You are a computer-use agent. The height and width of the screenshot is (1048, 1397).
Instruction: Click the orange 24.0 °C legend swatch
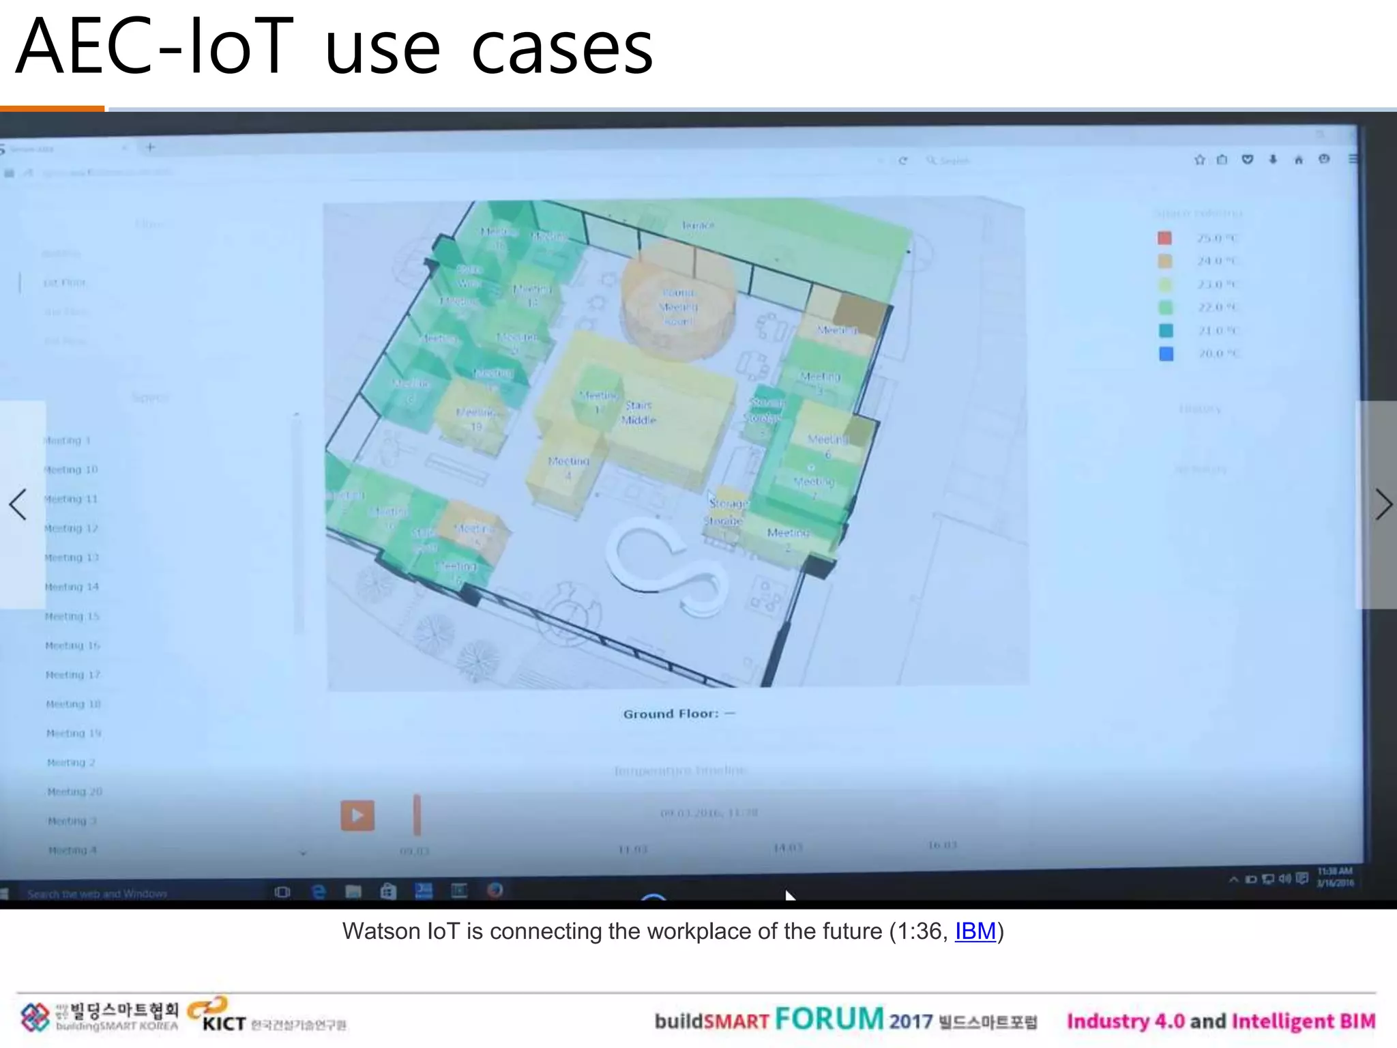click(1165, 261)
